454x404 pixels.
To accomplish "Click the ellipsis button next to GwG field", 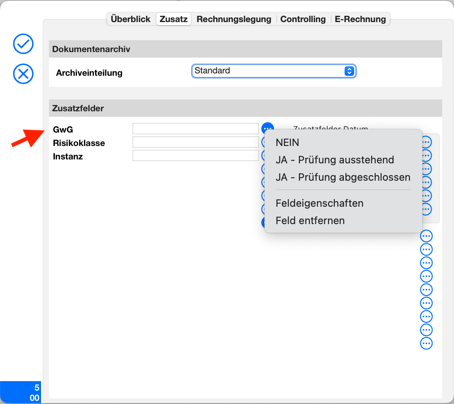I will [x=267, y=128].
